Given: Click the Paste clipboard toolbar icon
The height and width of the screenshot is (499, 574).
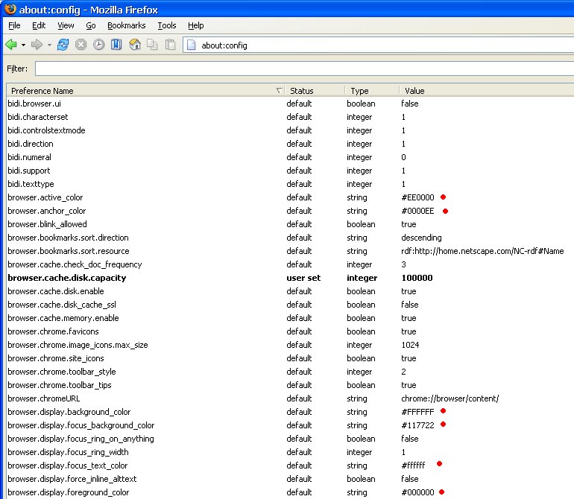Looking at the screenshot, I should click(x=171, y=45).
